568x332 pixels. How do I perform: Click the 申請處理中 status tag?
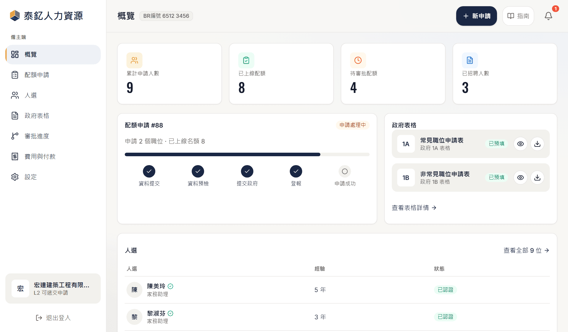[353, 125]
